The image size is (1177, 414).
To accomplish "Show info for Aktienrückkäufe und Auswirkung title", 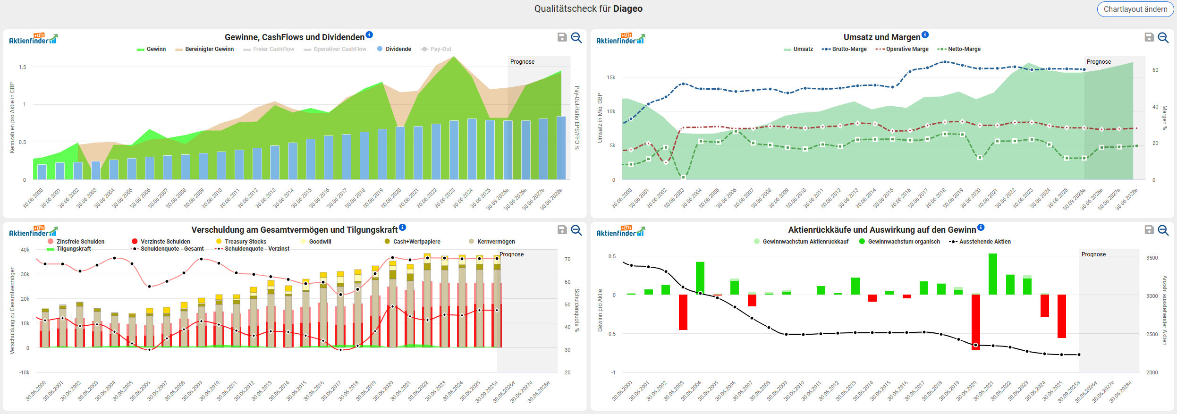I will [981, 227].
